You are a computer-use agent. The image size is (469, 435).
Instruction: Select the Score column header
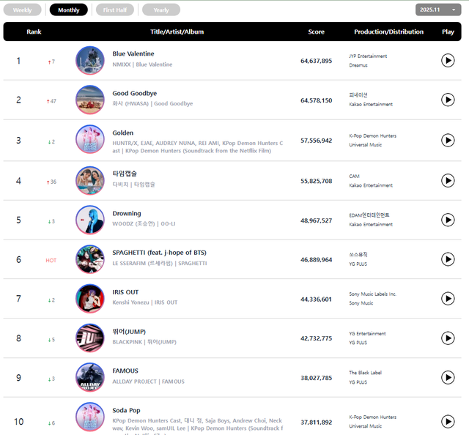pyautogui.click(x=316, y=32)
